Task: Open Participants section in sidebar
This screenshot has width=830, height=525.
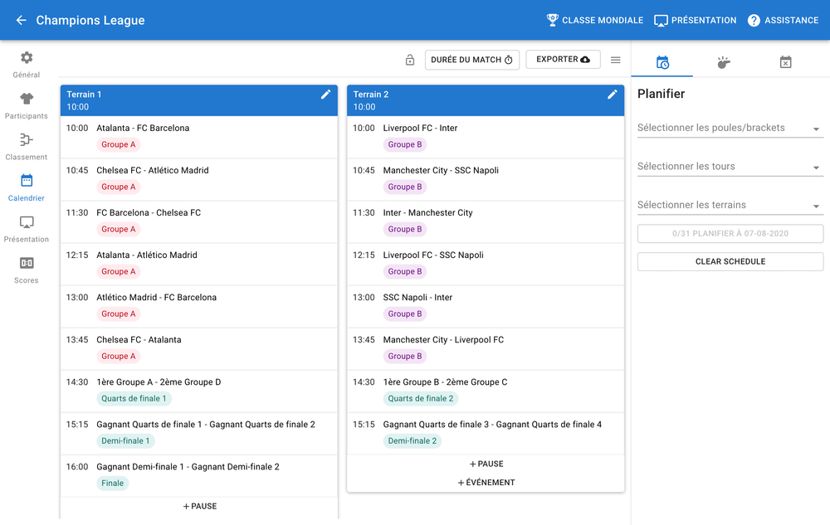Action: (x=27, y=105)
